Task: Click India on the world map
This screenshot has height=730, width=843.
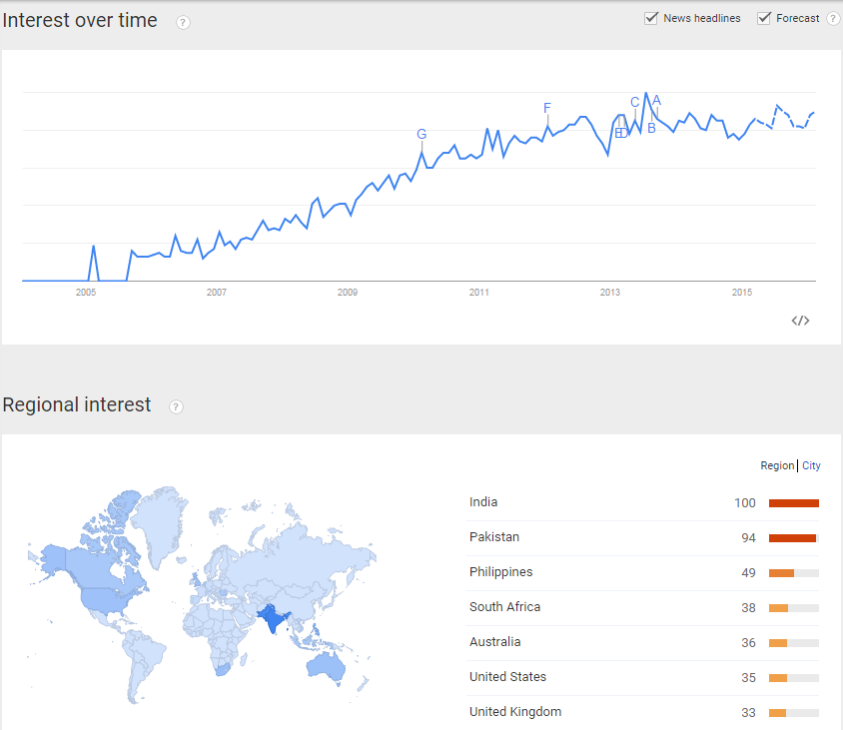Action: (273, 619)
